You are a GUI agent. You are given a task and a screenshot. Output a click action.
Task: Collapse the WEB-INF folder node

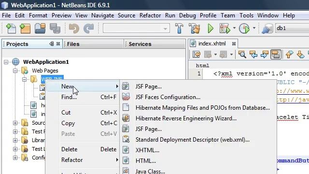(x=24, y=79)
